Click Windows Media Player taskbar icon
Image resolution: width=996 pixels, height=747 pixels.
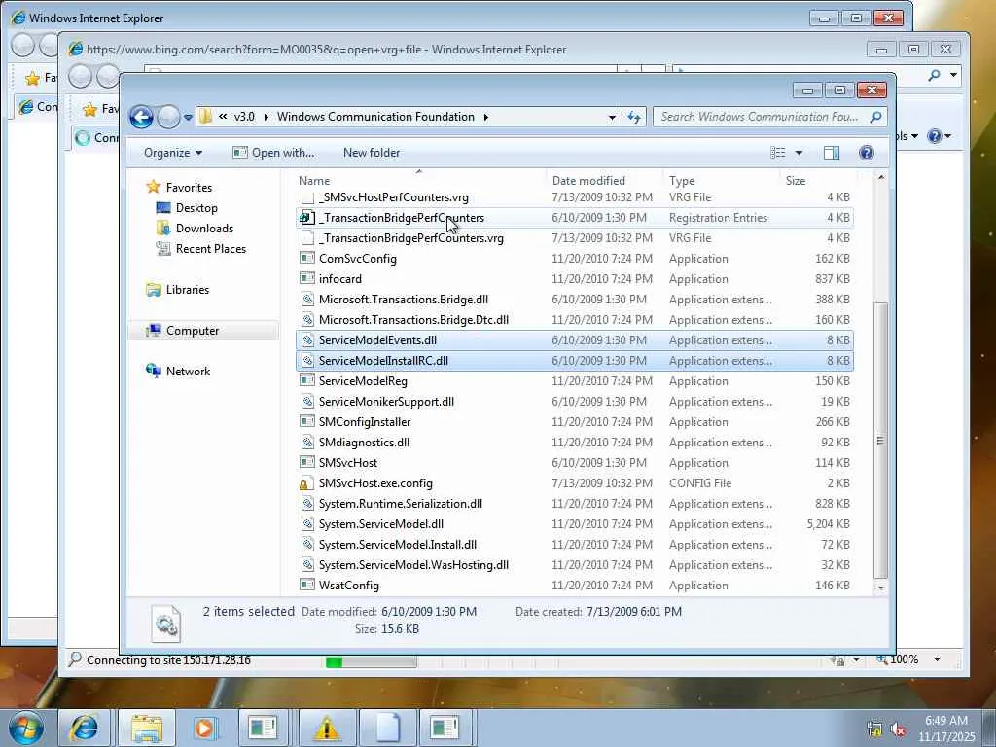tap(205, 728)
